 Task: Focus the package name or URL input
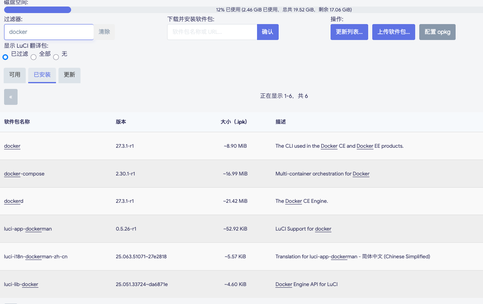tap(212, 32)
